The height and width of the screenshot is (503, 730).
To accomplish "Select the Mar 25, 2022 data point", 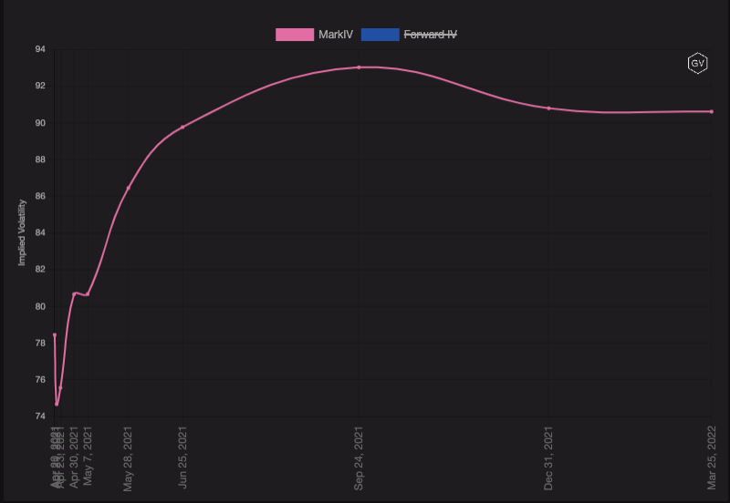I will tap(711, 111).
